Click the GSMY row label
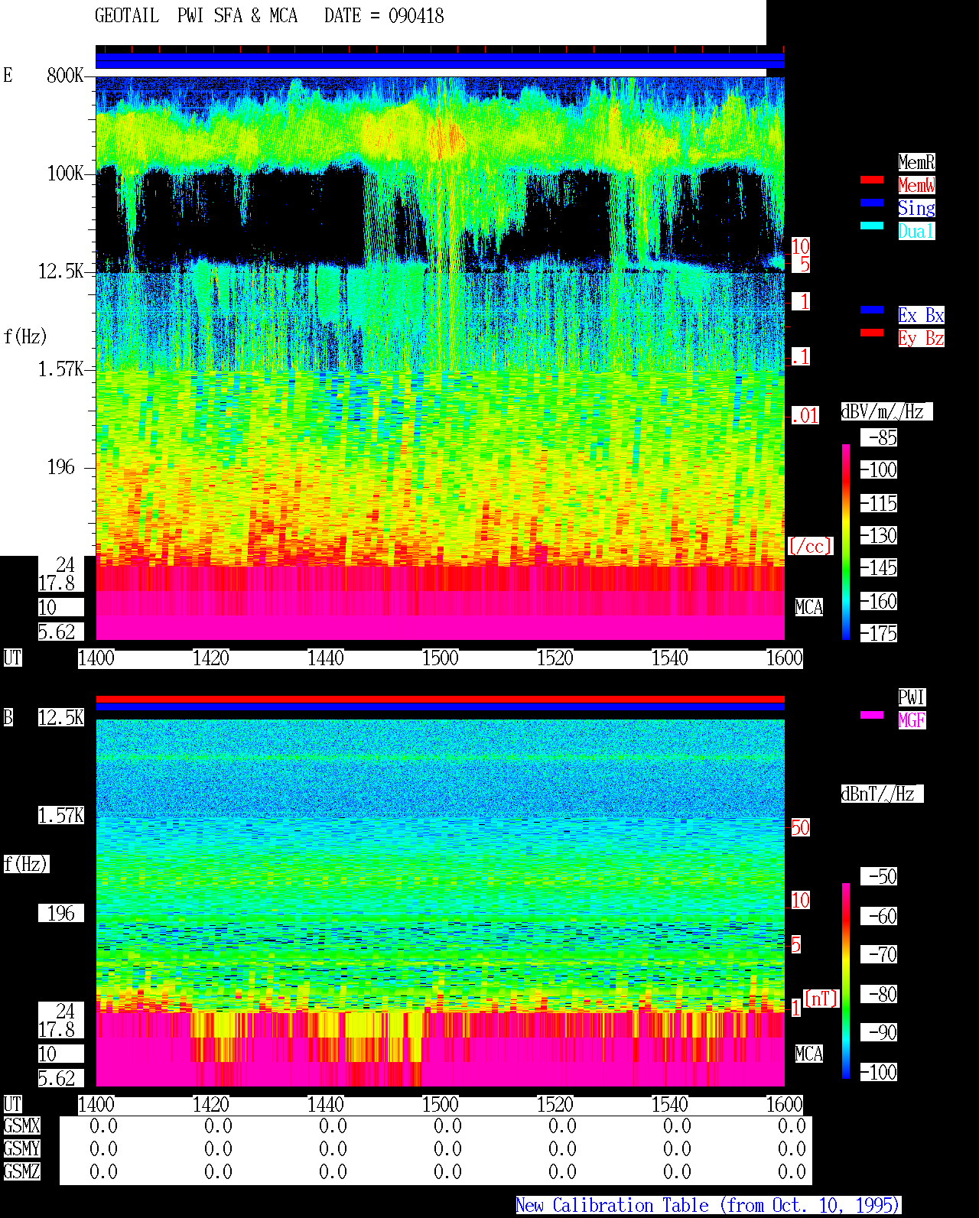This screenshot has width=979, height=1218. pyautogui.click(x=21, y=1148)
